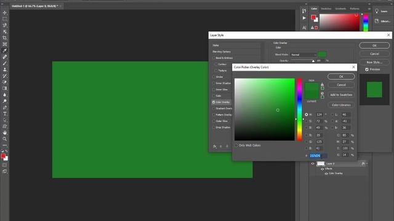Select the Gradient tool
This screenshot has width=394, height=221.
(4, 88)
